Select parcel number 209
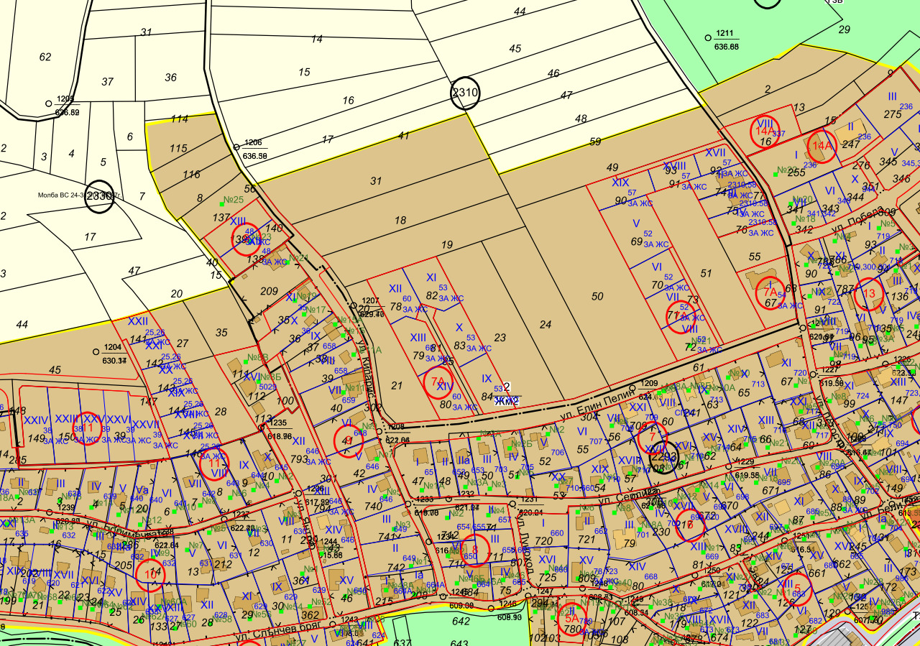This screenshot has height=646, width=920. tap(269, 291)
